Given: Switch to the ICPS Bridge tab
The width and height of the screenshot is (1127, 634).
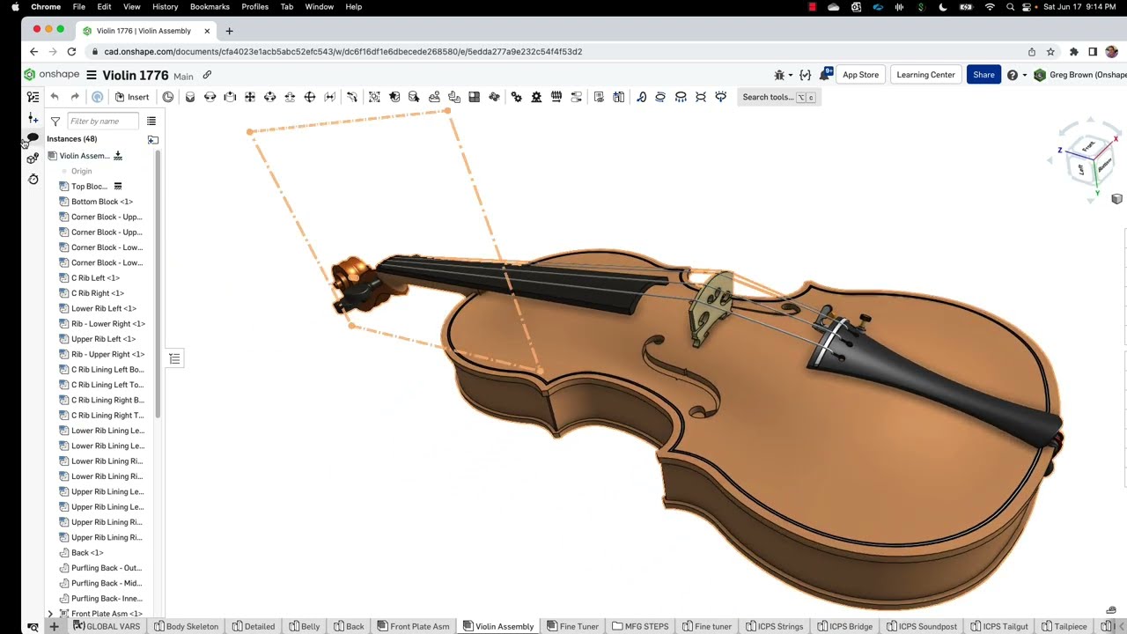Looking at the screenshot, I should (x=843, y=626).
